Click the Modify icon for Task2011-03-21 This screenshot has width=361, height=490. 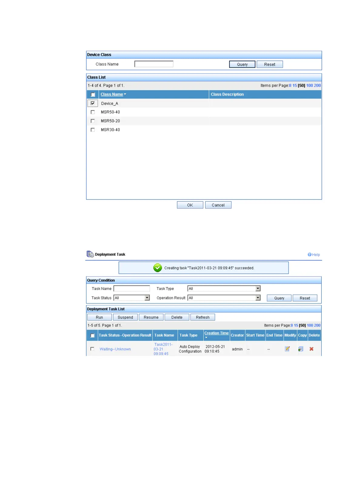click(x=287, y=349)
